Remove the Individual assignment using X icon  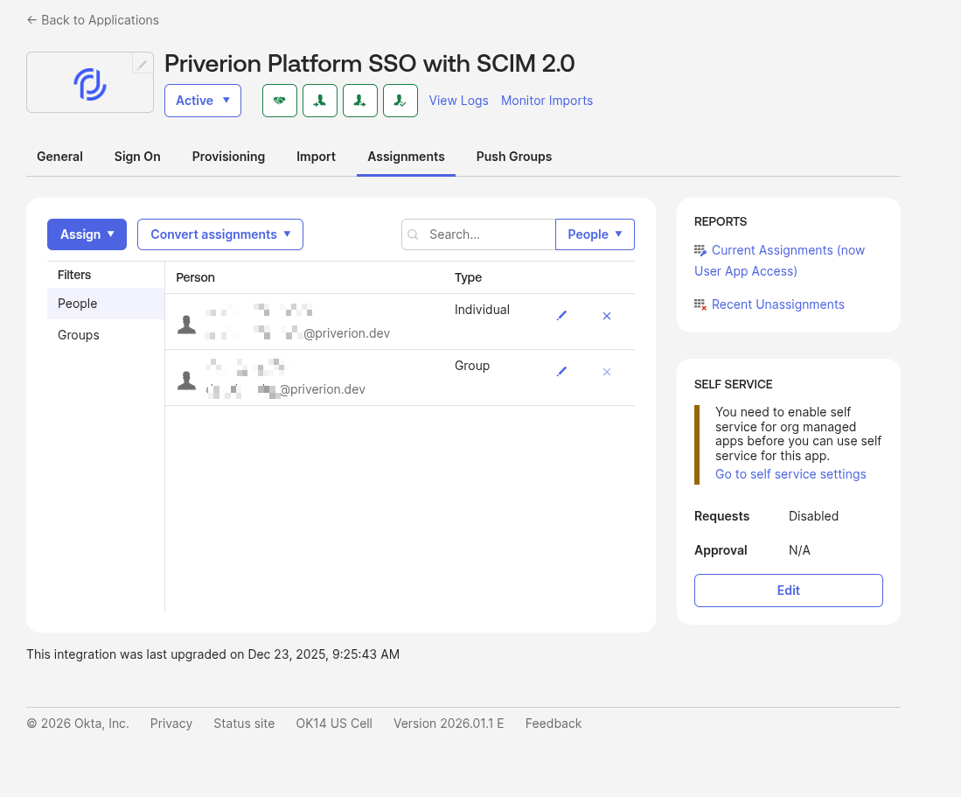[607, 316]
